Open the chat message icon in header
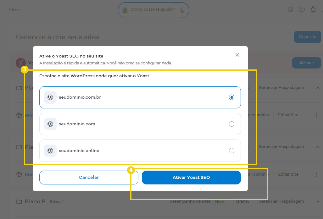This screenshot has width=323, height=219. [x=302, y=9]
